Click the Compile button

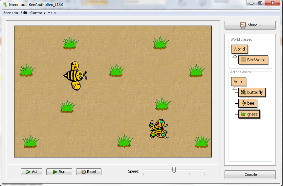(x=250, y=175)
